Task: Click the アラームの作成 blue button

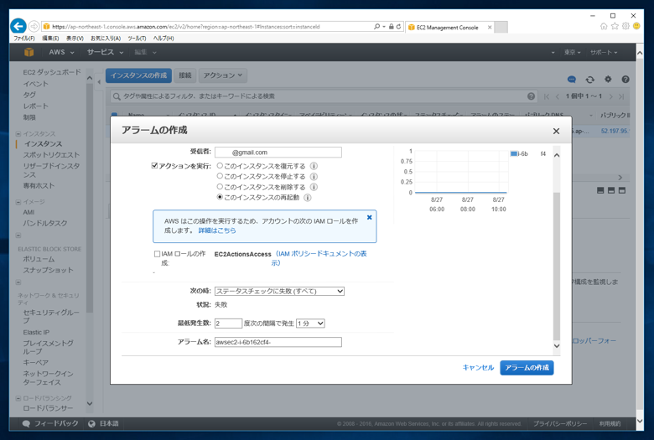Action: [x=527, y=368]
